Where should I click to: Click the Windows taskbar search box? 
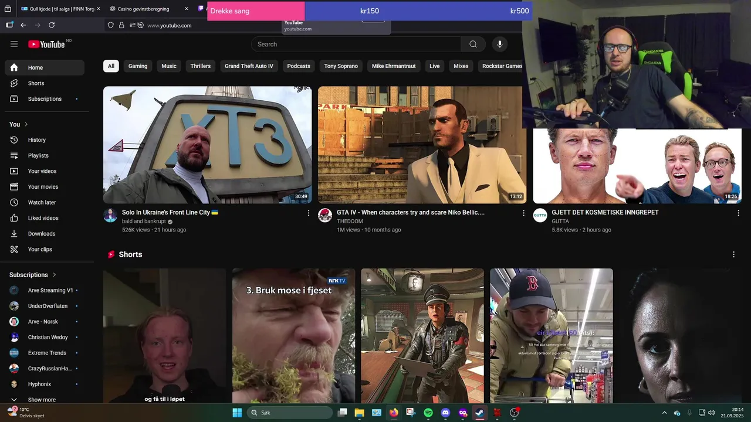[290, 413]
